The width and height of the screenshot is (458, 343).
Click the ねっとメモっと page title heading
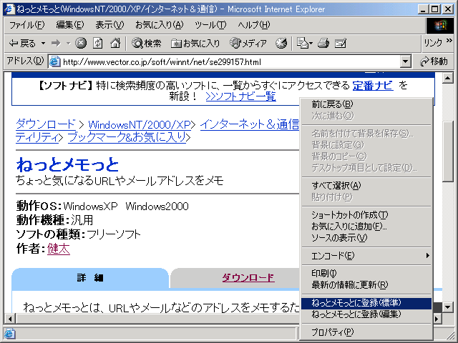click(67, 164)
